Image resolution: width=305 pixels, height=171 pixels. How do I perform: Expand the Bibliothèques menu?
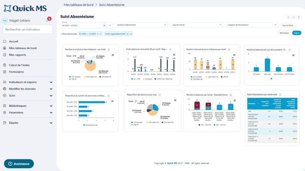(28, 106)
